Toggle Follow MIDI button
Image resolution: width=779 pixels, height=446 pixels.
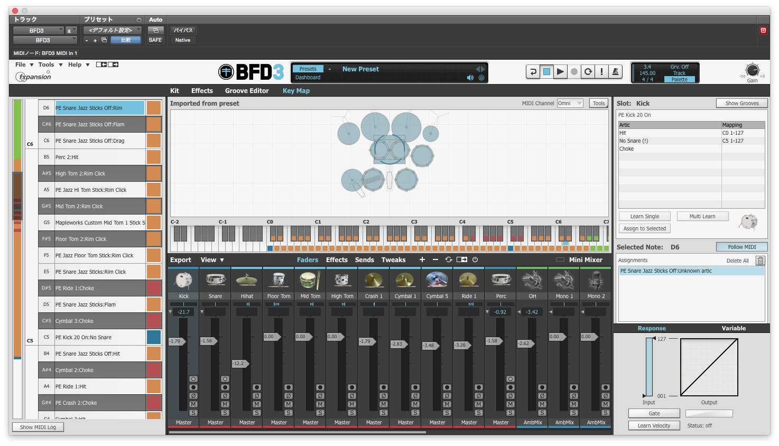[742, 247]
